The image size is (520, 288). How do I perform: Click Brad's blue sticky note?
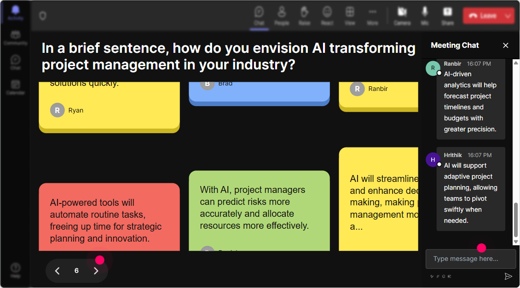(x=260, y=94)
